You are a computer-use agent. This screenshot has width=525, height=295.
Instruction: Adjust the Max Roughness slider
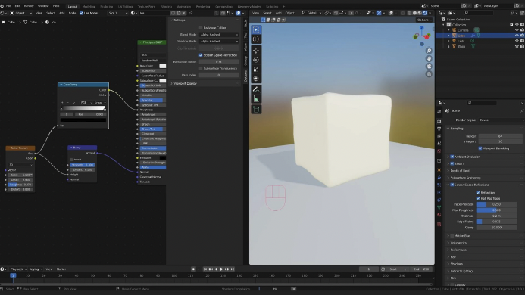coord(496,210)
